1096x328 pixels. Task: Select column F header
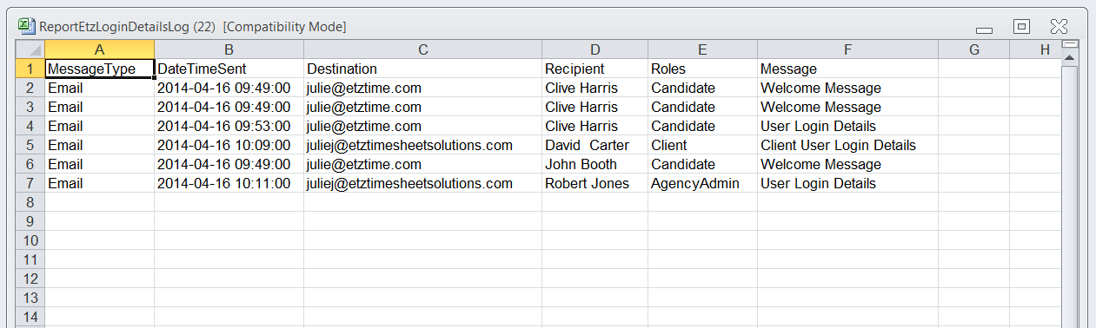tap(847, 49)
